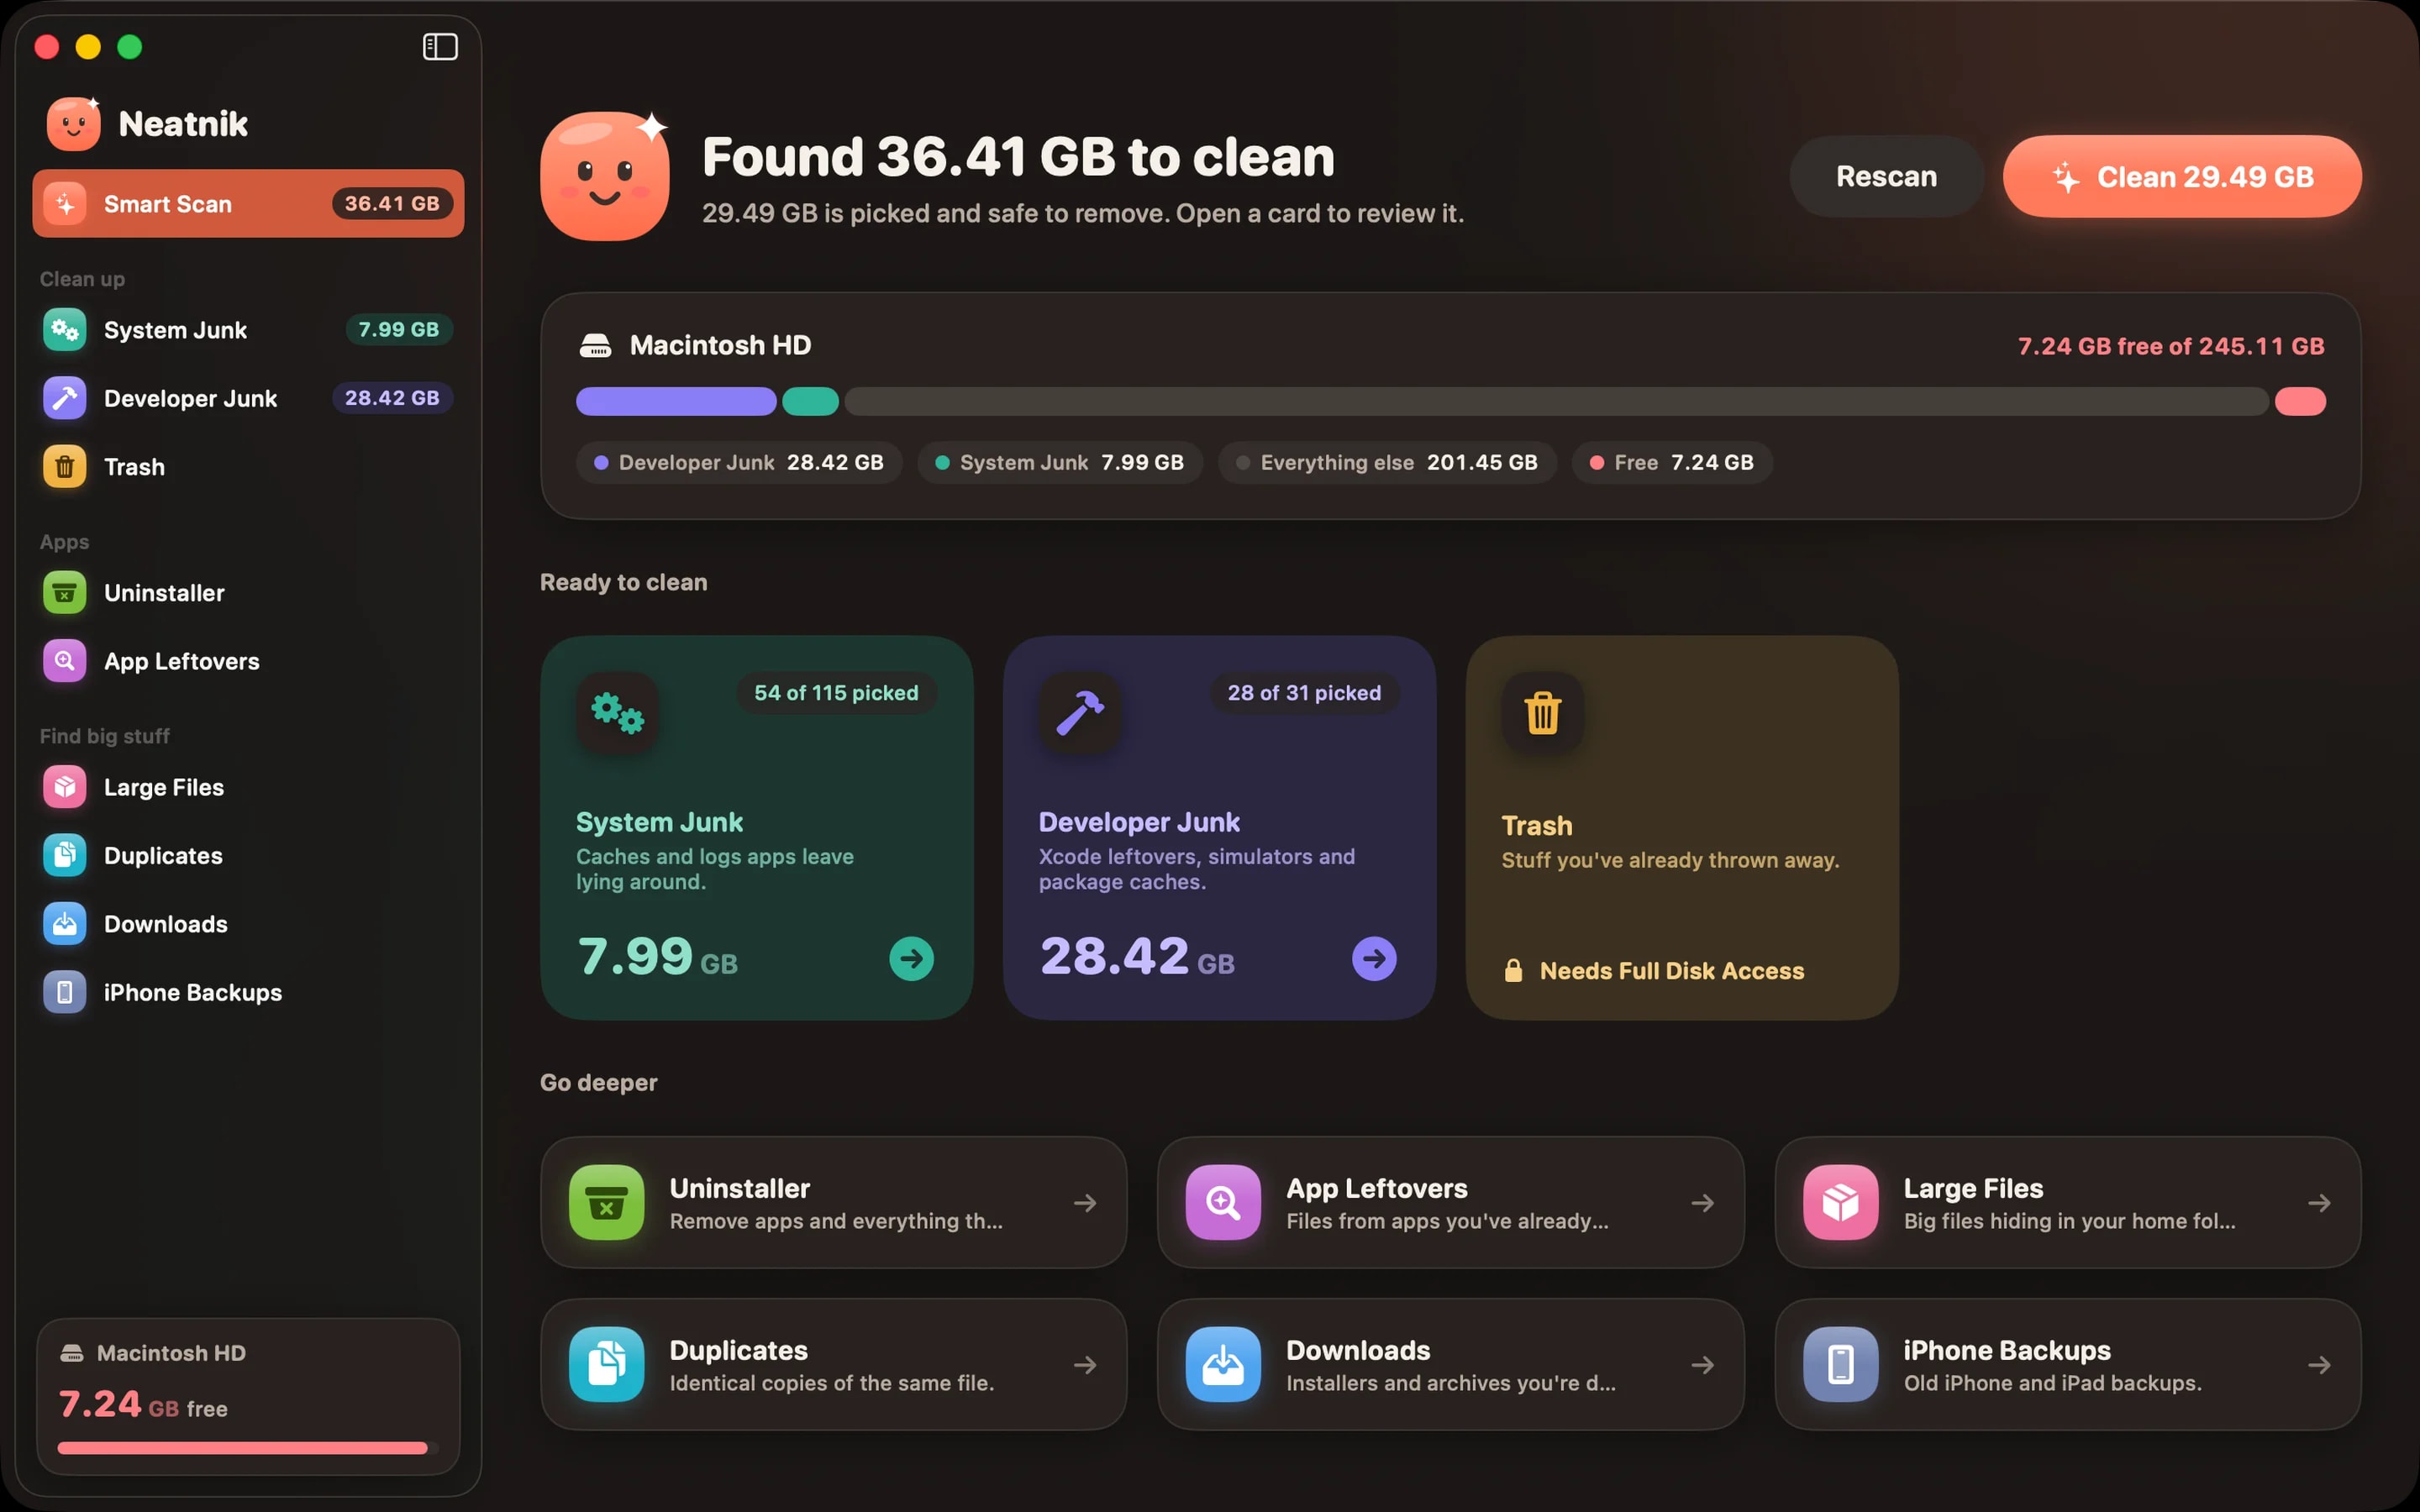Click the iPhone Backups sidebar icon
This screenshot has width=2420, height=1512.
(65, 992)
